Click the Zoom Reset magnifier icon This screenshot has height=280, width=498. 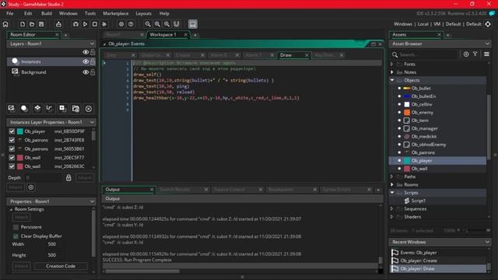[x=157, y=24]
